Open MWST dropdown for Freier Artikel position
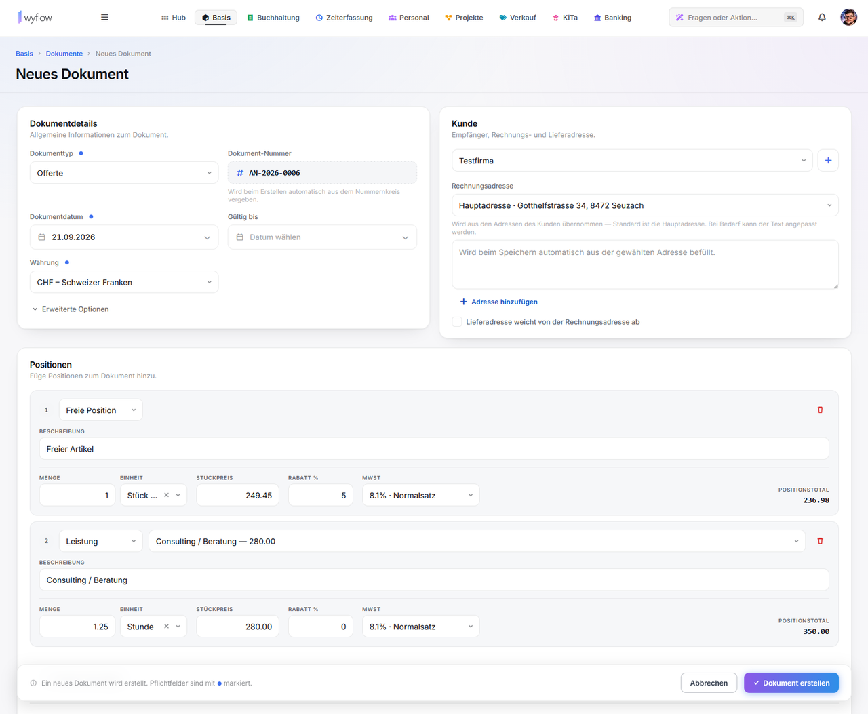This screenshot has height=714, width=868. point(420,495)
